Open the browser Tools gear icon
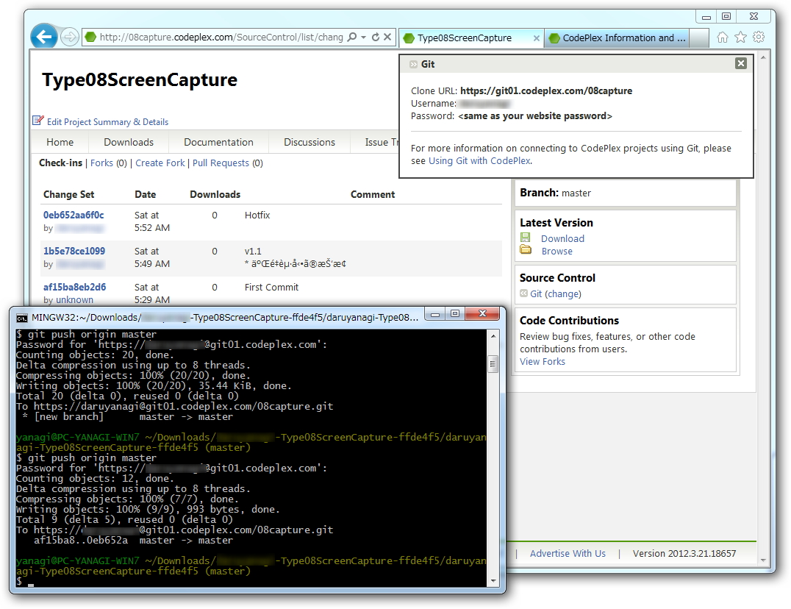 (759, 37)
